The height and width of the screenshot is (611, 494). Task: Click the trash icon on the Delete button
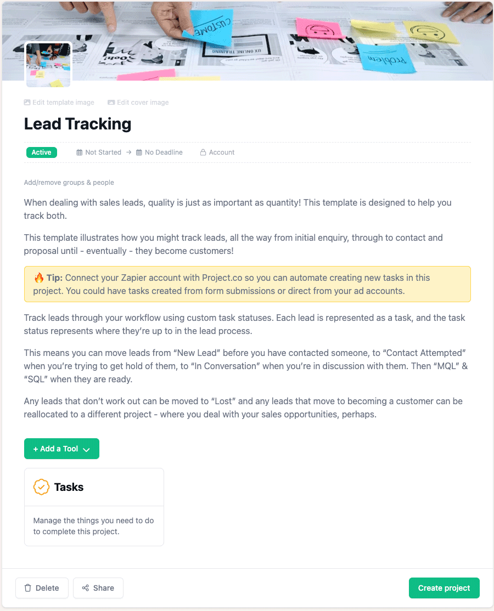click(28, 587)
